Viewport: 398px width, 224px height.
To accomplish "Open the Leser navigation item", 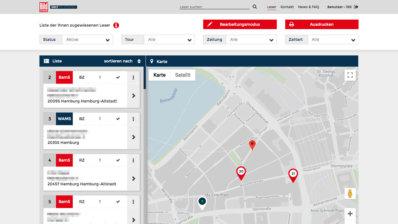I will pyautogui.click(x=272, y=7).
